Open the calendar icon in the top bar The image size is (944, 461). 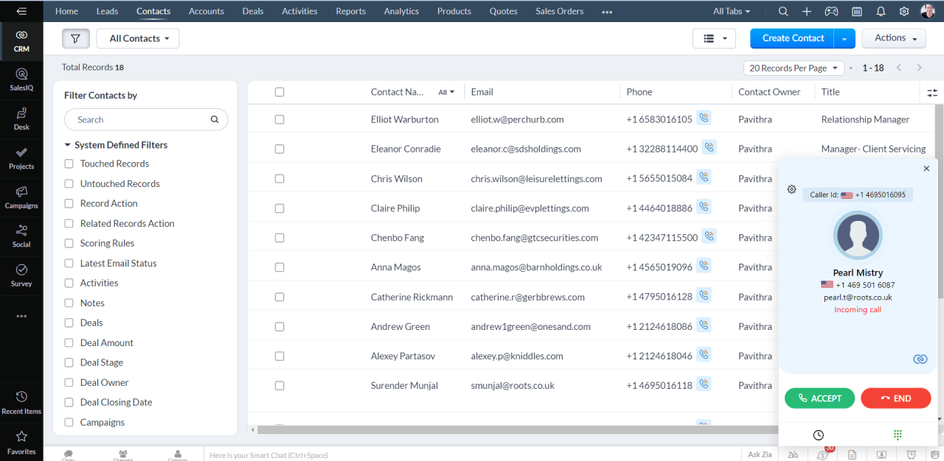point(857,11)
